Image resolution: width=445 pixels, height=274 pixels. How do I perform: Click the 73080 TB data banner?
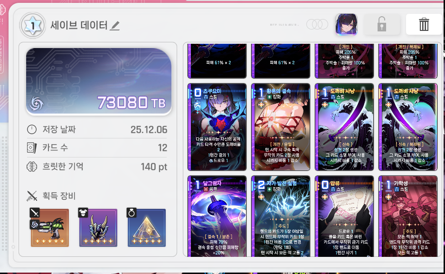point(98,81)
